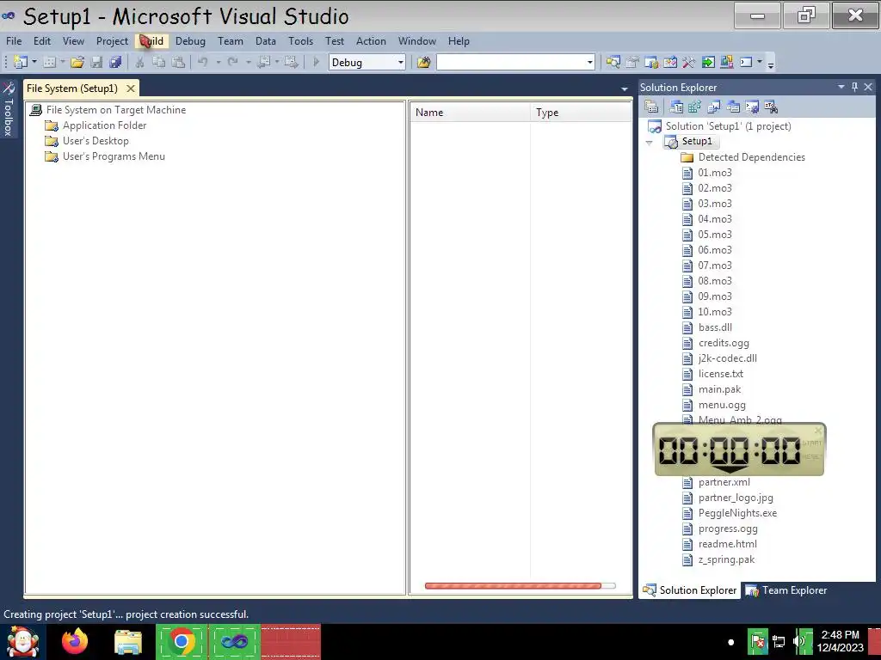Click the Find in Files icon
This screenshot has height=660, width=881.
tap(423, 62)
